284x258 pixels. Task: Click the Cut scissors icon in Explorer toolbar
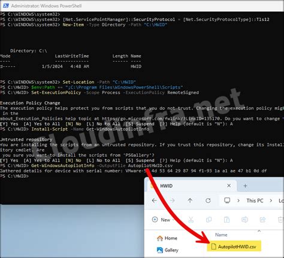click(x=191, y=220)
